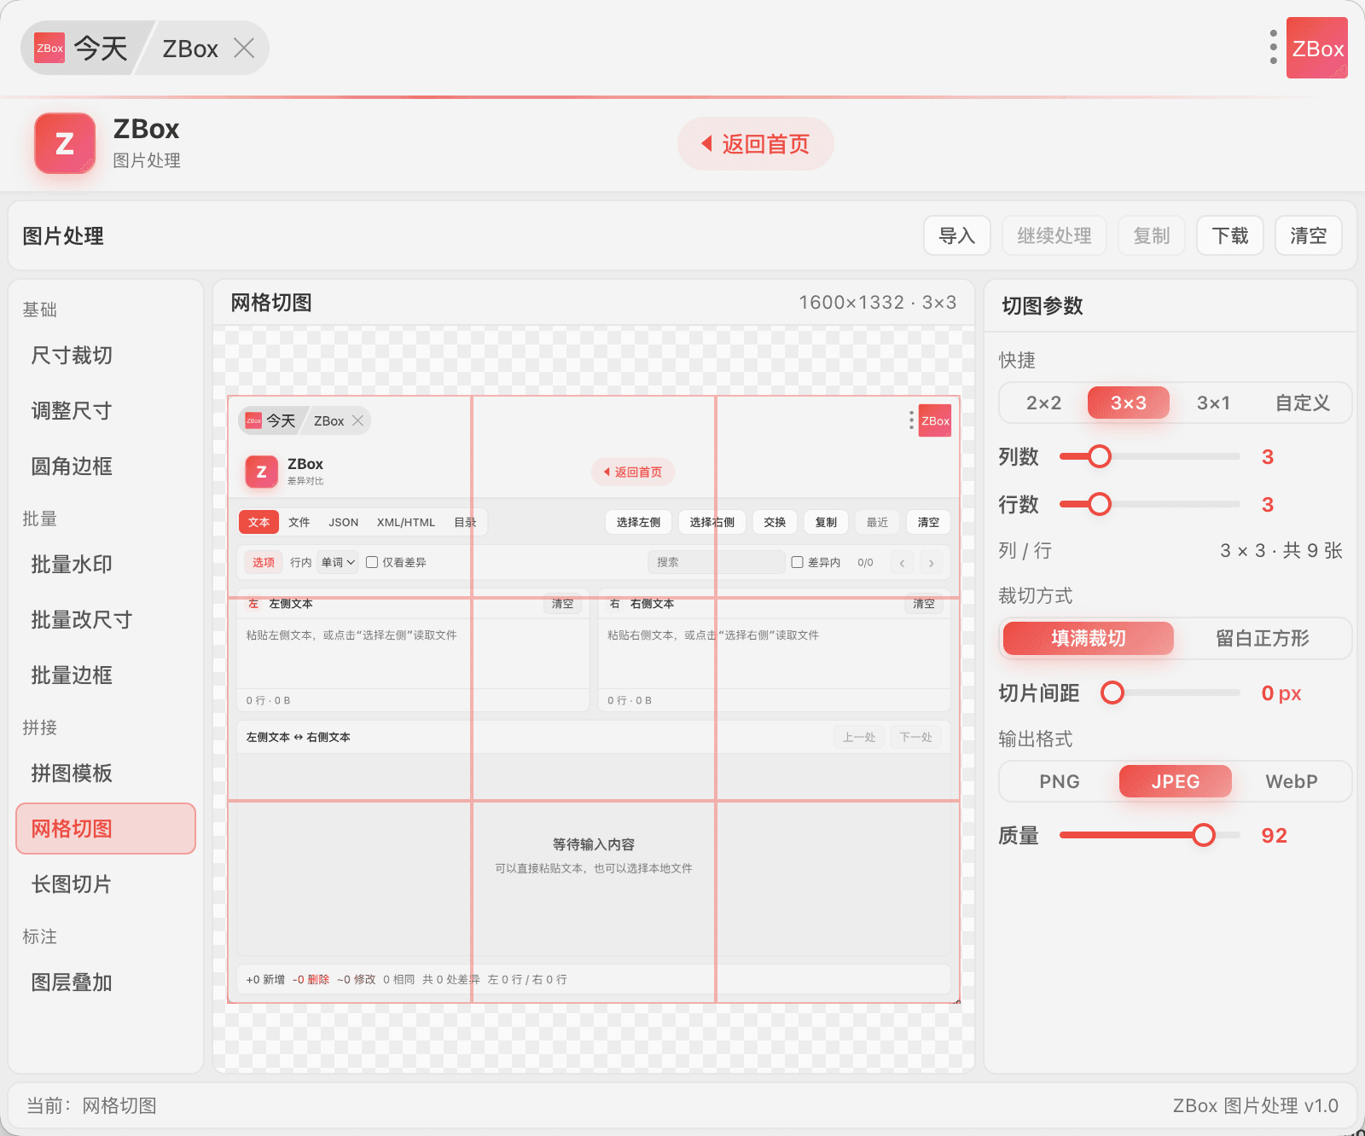Choose the 3×1 quick grid preset
Image resolution: width=1365 pixels, height=1136 pixels.
(x=1213, y=403)
